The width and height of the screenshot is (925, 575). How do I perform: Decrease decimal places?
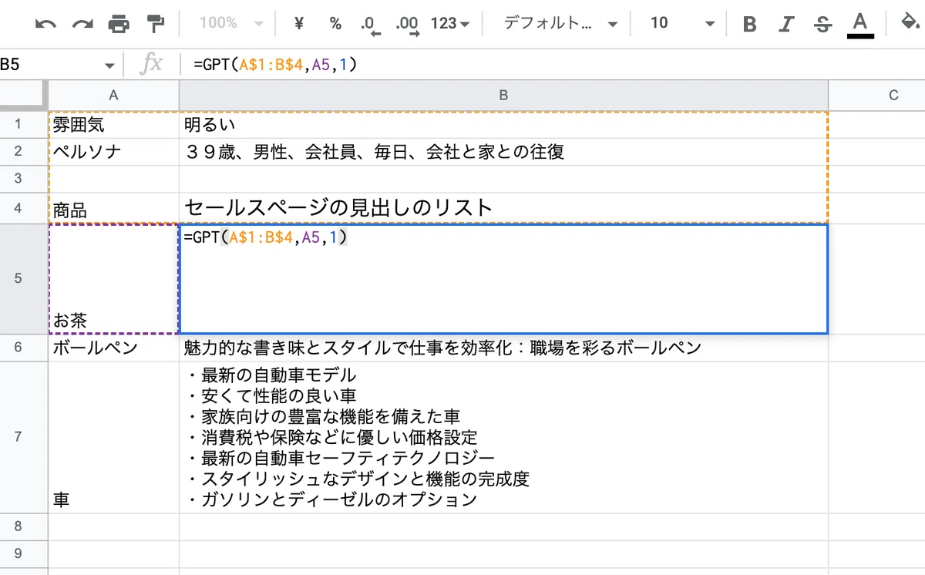point(370,24)
